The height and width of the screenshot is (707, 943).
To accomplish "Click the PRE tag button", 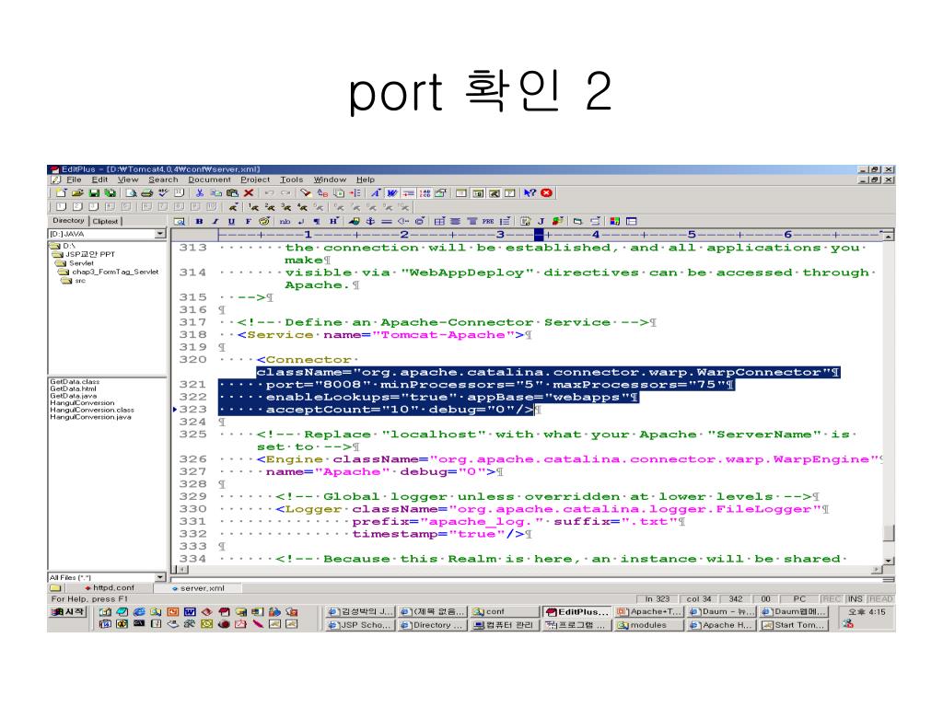I will pyautogui.click(x=488, y=221).
